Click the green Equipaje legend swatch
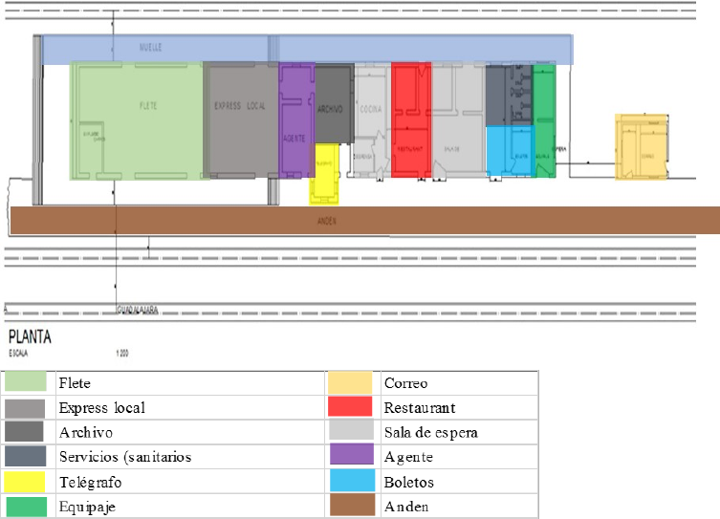 pos(26,507)
